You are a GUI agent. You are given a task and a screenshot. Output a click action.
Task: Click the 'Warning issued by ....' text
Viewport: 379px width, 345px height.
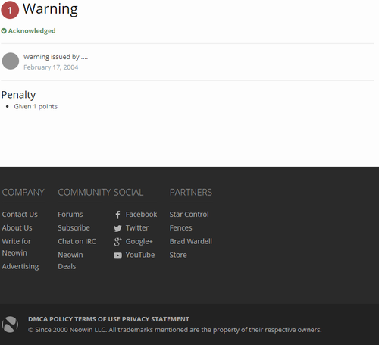pos(55,57)
